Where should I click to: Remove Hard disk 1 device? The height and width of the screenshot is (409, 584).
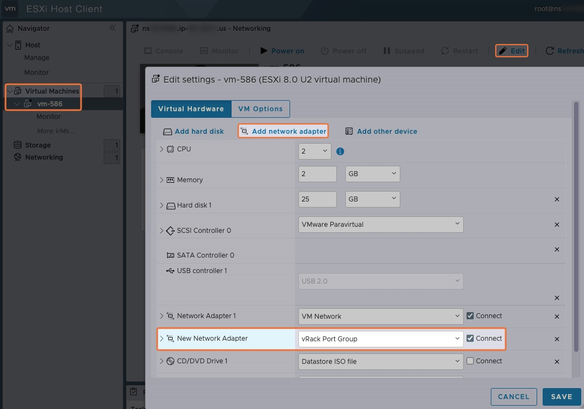[x=557, y=199]
